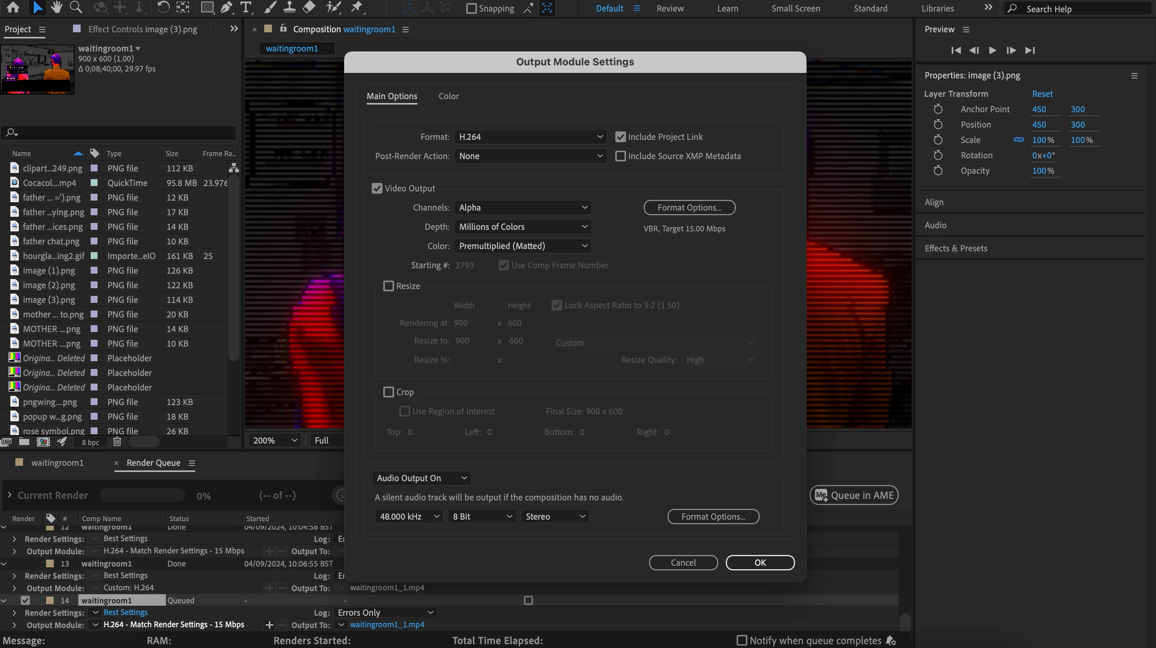Enable the Resize checkbox
The image size is (1156, 648).
[389, 286]
